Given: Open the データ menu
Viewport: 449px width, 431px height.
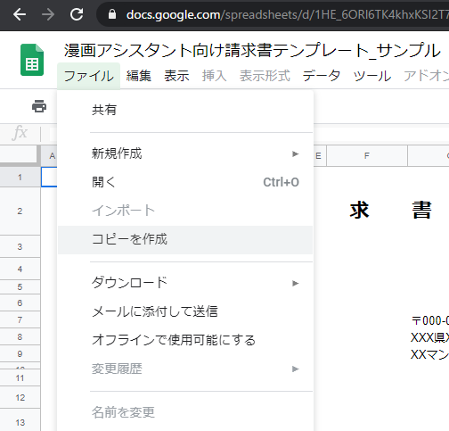Looking at the screenshot, I should [322, 76].
